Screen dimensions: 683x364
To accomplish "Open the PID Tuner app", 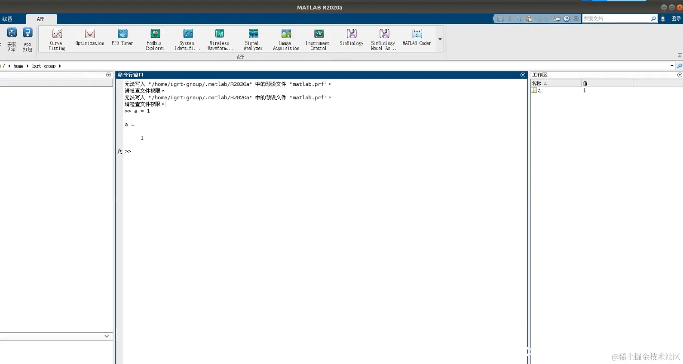I will click(123, 37).
